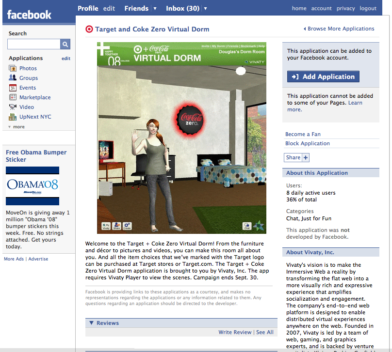Click the Video camera icon

coord(13,107)
